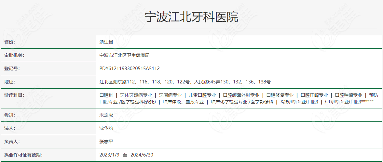Image resolution: width=383 pixels, height=162 pixels.
Task: Click the address starting 江北区湖东路112
Action: (x=185, y=82)
